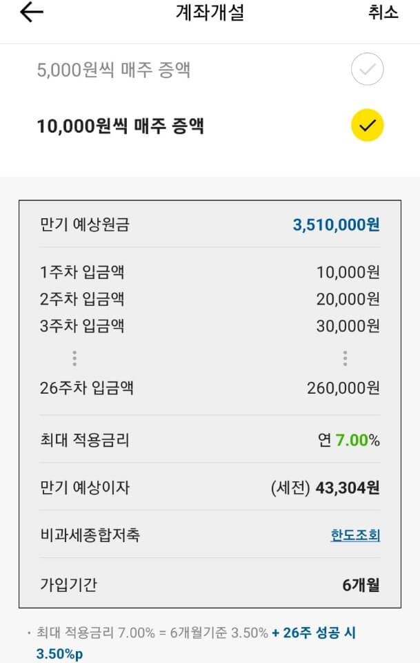Tap the blue 26주 성공 시 text
Viewport: 420px width, 663px height.
click(314, 633)
